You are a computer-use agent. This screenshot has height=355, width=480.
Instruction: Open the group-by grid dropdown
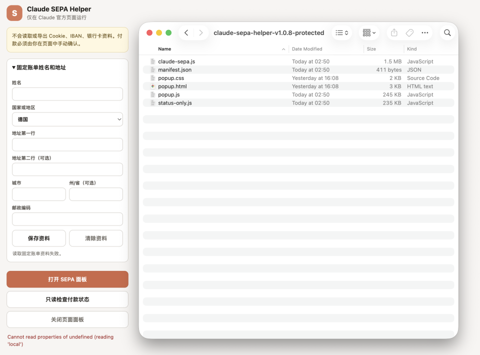[369, 32]
